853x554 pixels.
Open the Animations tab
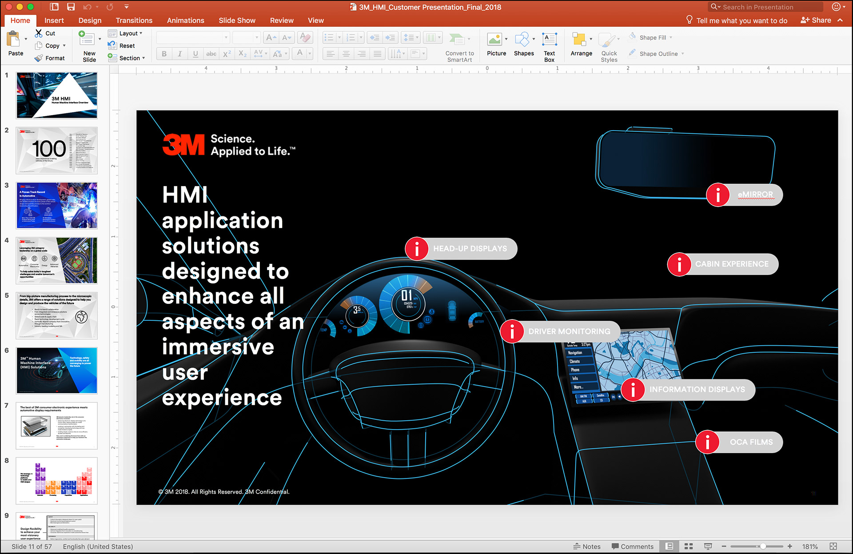(x=186, y=20)
